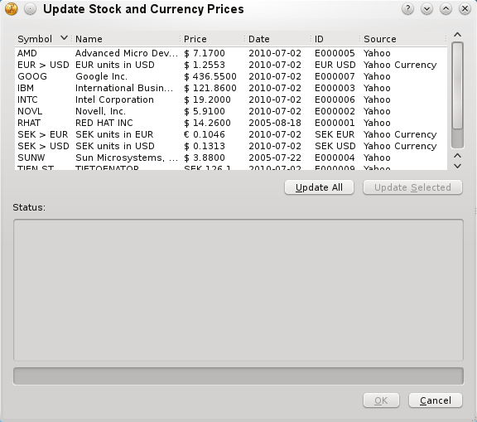The height and width of the screenshot is (422, 477).
Task: Click the small up arrow below the scrollbar
Action: click(x=457, y=156)
